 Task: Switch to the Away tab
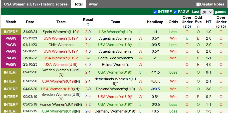click(x=93, y=4)
